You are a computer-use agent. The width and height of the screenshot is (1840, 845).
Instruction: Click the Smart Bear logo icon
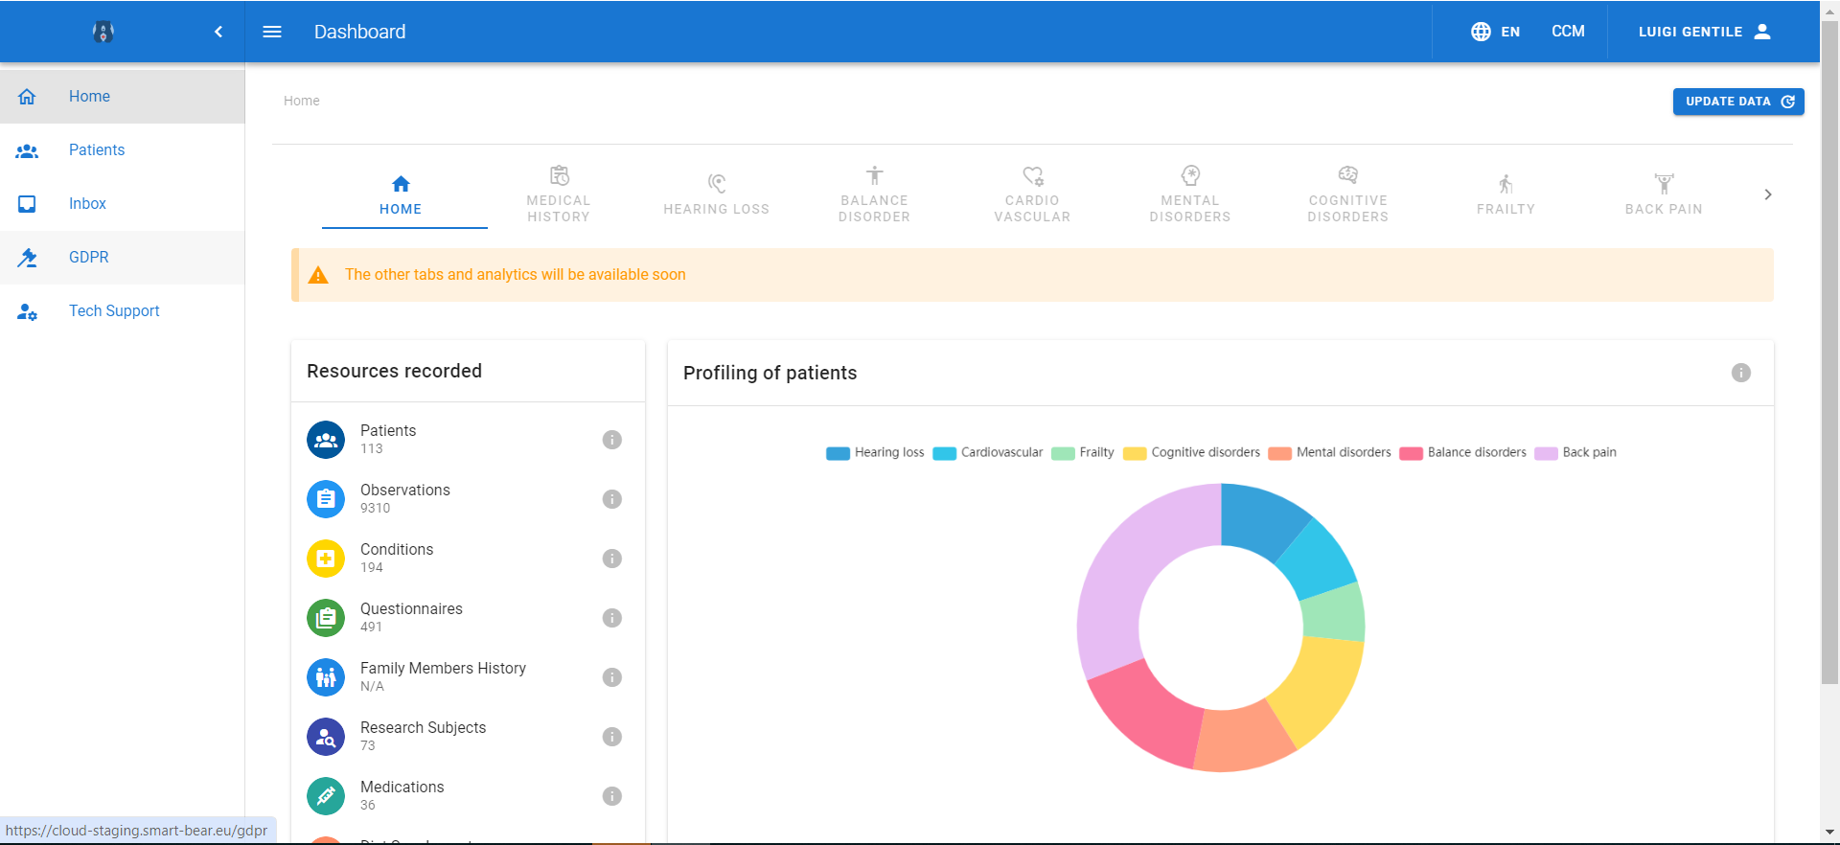click(x=103, y=32)
